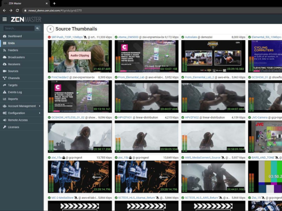The width and height of the screenshot is (282, 211).
Task: Click the Configuration gears icon
Action: click(5, 113)
